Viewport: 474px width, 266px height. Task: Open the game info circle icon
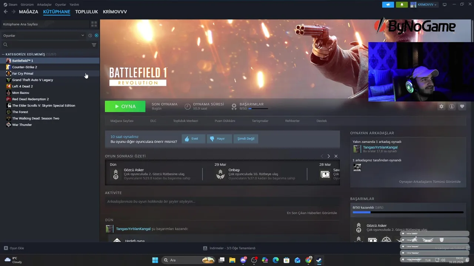[x=452, y=106]
